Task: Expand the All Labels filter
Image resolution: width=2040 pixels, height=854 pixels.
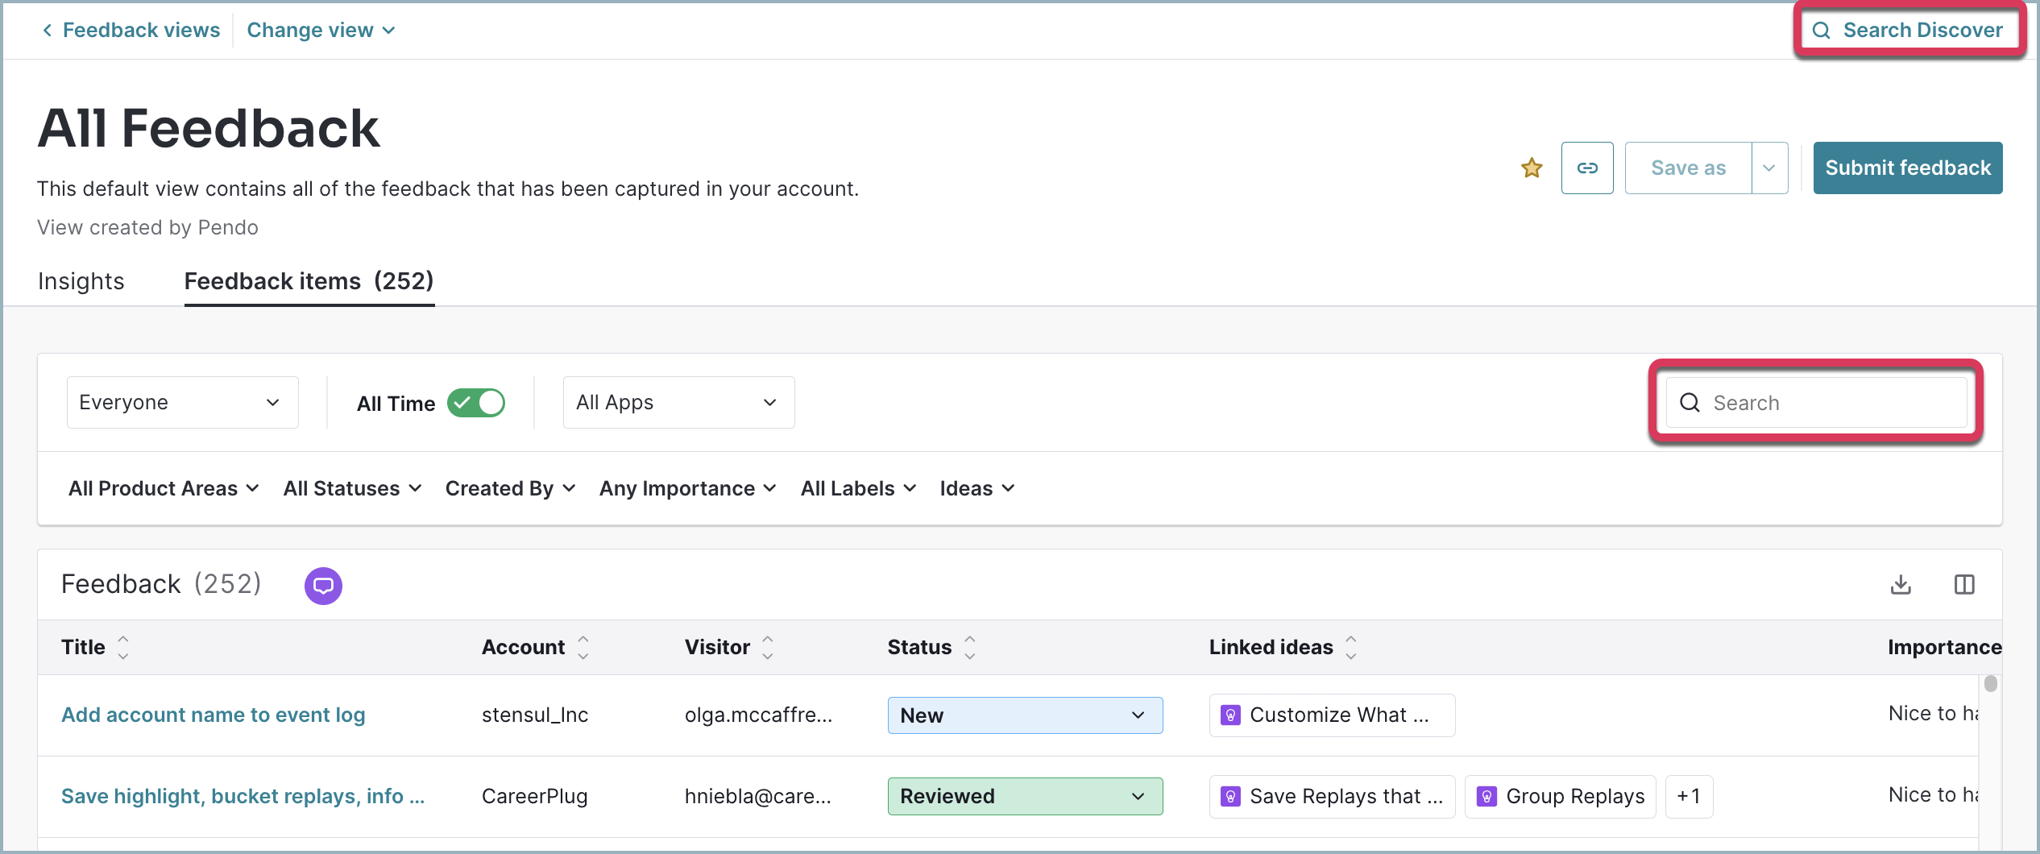Action: 858,488
